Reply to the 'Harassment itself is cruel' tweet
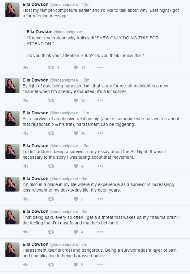Viewport: 190px width, 274px height. [x=26, y=265]
